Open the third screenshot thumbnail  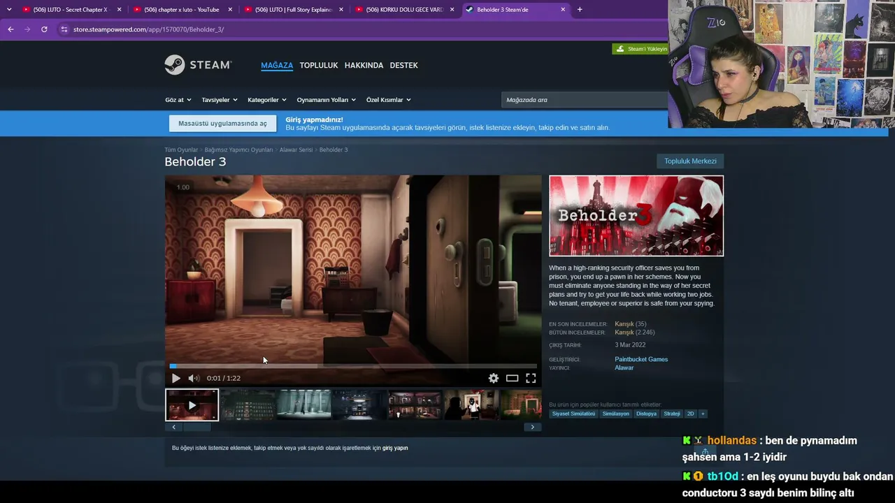[x=303, y=405]
